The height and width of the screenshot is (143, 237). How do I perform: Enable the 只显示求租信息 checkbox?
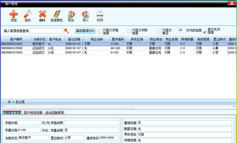coord(100,31)
